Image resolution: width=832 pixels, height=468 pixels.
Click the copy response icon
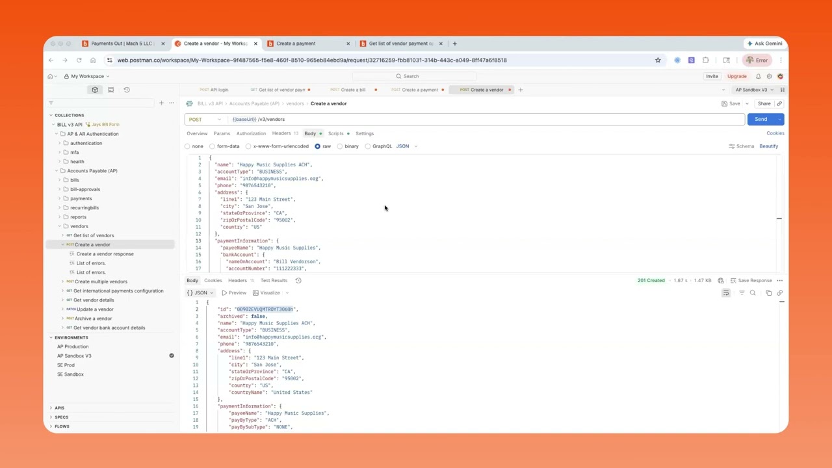[x=768, y=293]
